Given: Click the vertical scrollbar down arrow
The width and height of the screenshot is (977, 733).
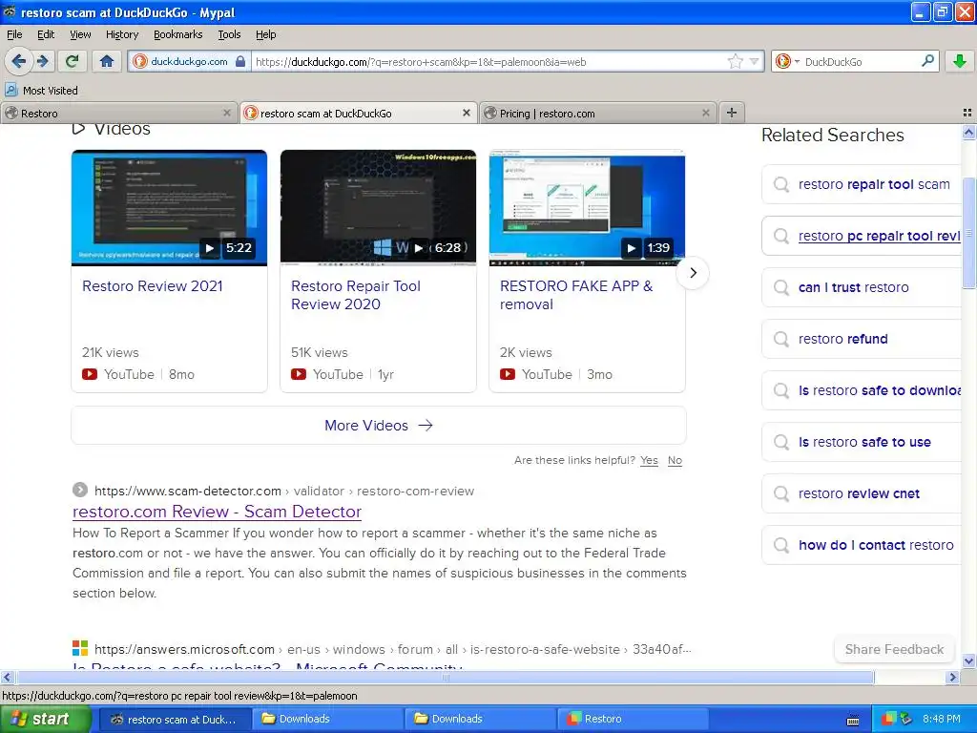Looking at the screenshot, I should (968, 660).
